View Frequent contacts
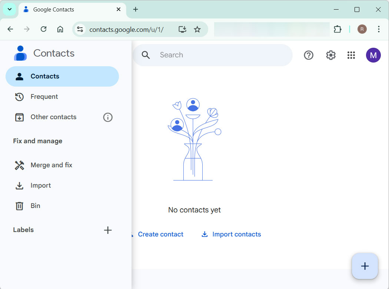 coord(44,97)
